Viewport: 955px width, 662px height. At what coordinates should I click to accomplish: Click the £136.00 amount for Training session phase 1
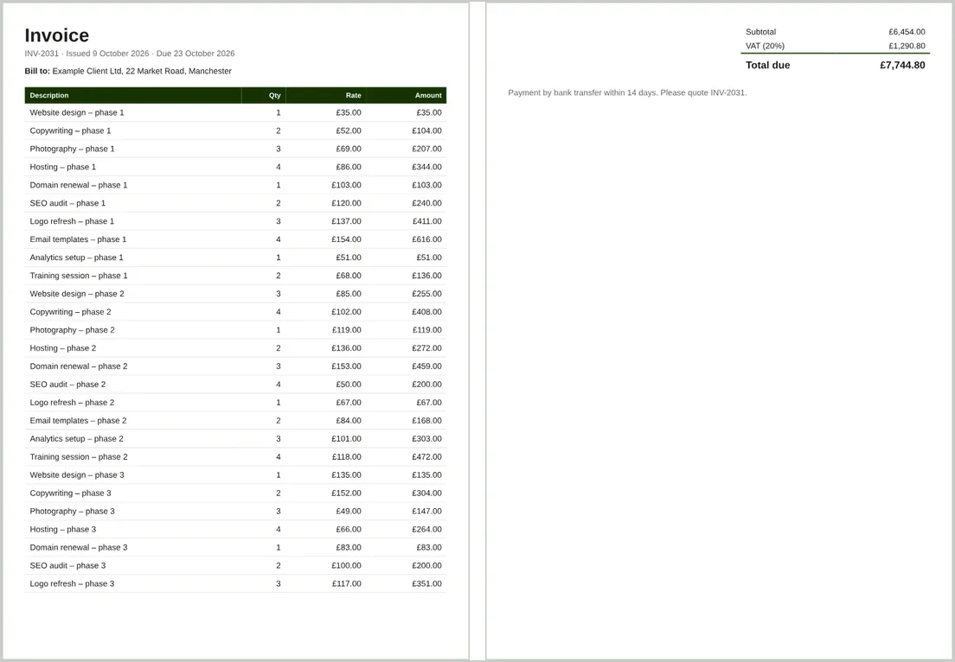(x=427, y=276)
